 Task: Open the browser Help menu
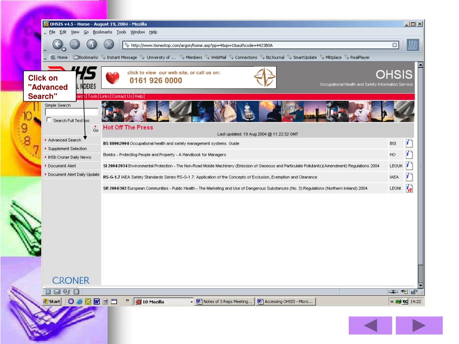click(x=153, y=32)
